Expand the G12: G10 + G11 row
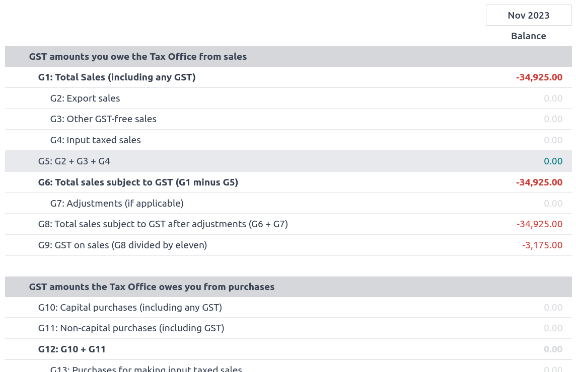576x372 pixels. (72, 349)
